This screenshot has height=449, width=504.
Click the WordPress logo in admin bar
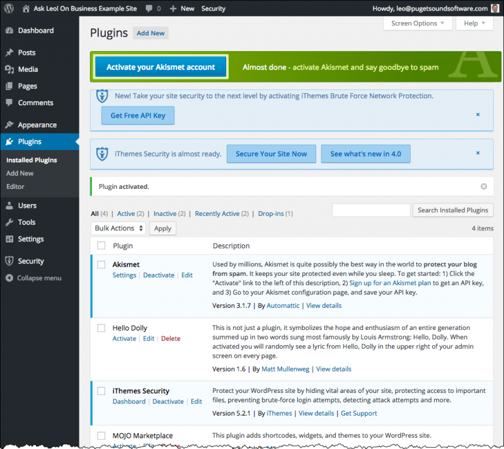click(x=9, y=8)
